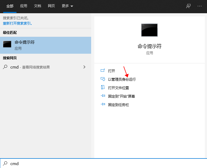Click the magnifier icon next to cmd web result
This screenshot has height=168, width=207.
pos(5,67)
